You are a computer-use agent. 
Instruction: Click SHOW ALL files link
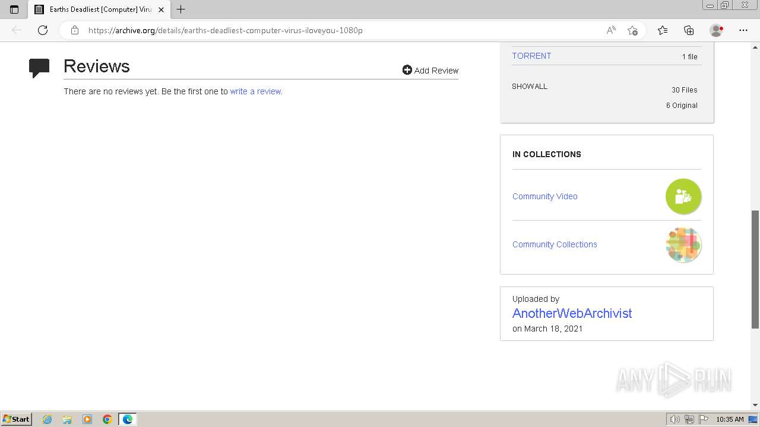click(x=530, y=87)
